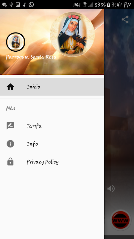Tap the Más section header

(11, 108)
